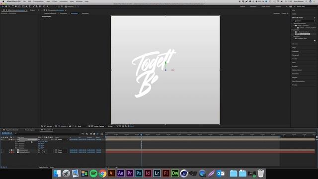Collapse the Generate effects category
Viewport: 318px width, 179px height.
tap(292, 30)
